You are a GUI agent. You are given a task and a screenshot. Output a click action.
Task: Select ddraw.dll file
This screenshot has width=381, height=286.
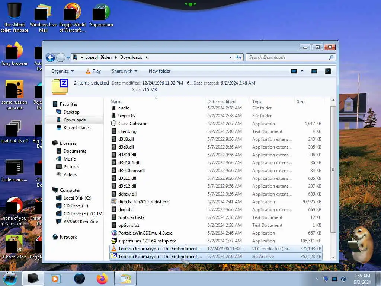point(127,194)
